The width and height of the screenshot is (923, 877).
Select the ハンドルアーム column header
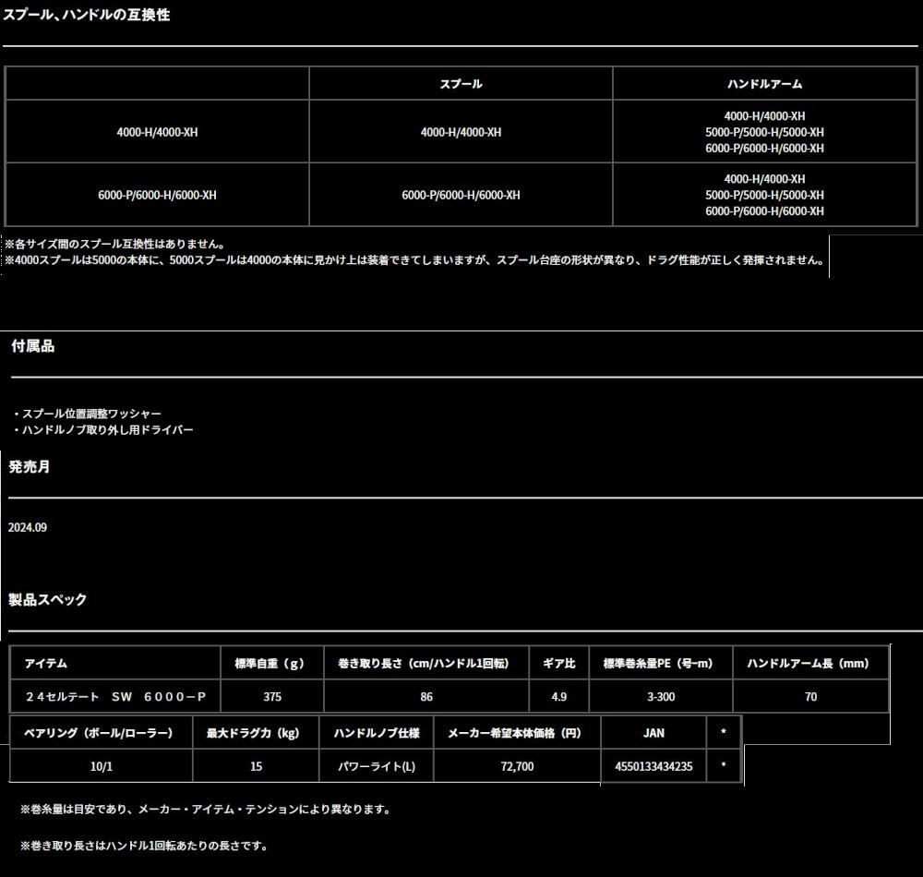tap(764, 84)
